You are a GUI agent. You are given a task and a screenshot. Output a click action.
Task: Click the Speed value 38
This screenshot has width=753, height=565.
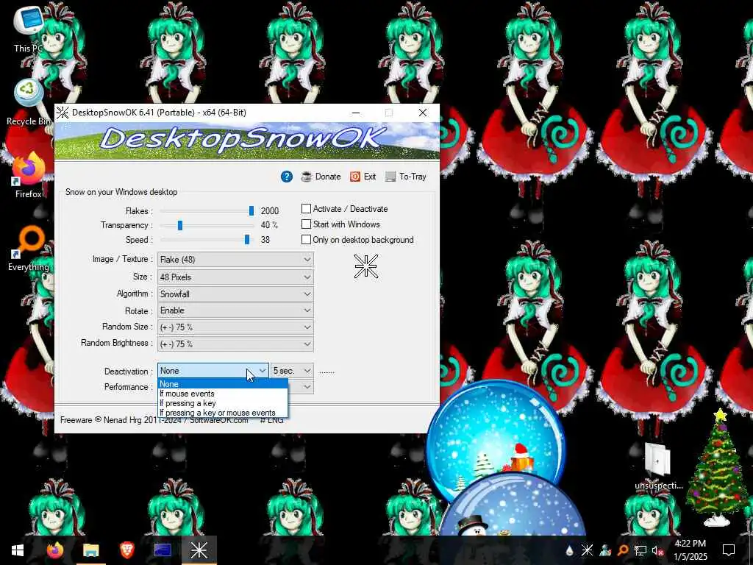(x=265, y=240)
